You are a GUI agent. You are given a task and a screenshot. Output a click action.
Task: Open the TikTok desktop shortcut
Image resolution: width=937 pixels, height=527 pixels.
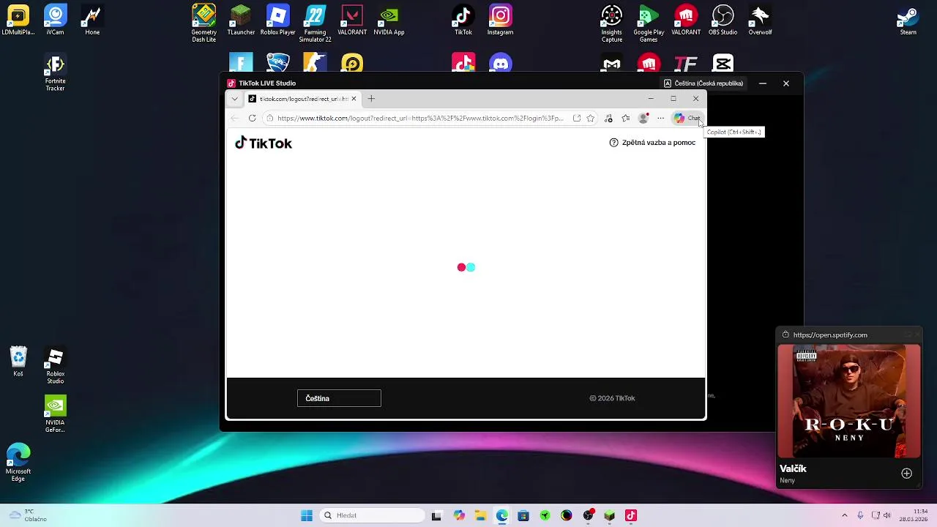point(463,20)
